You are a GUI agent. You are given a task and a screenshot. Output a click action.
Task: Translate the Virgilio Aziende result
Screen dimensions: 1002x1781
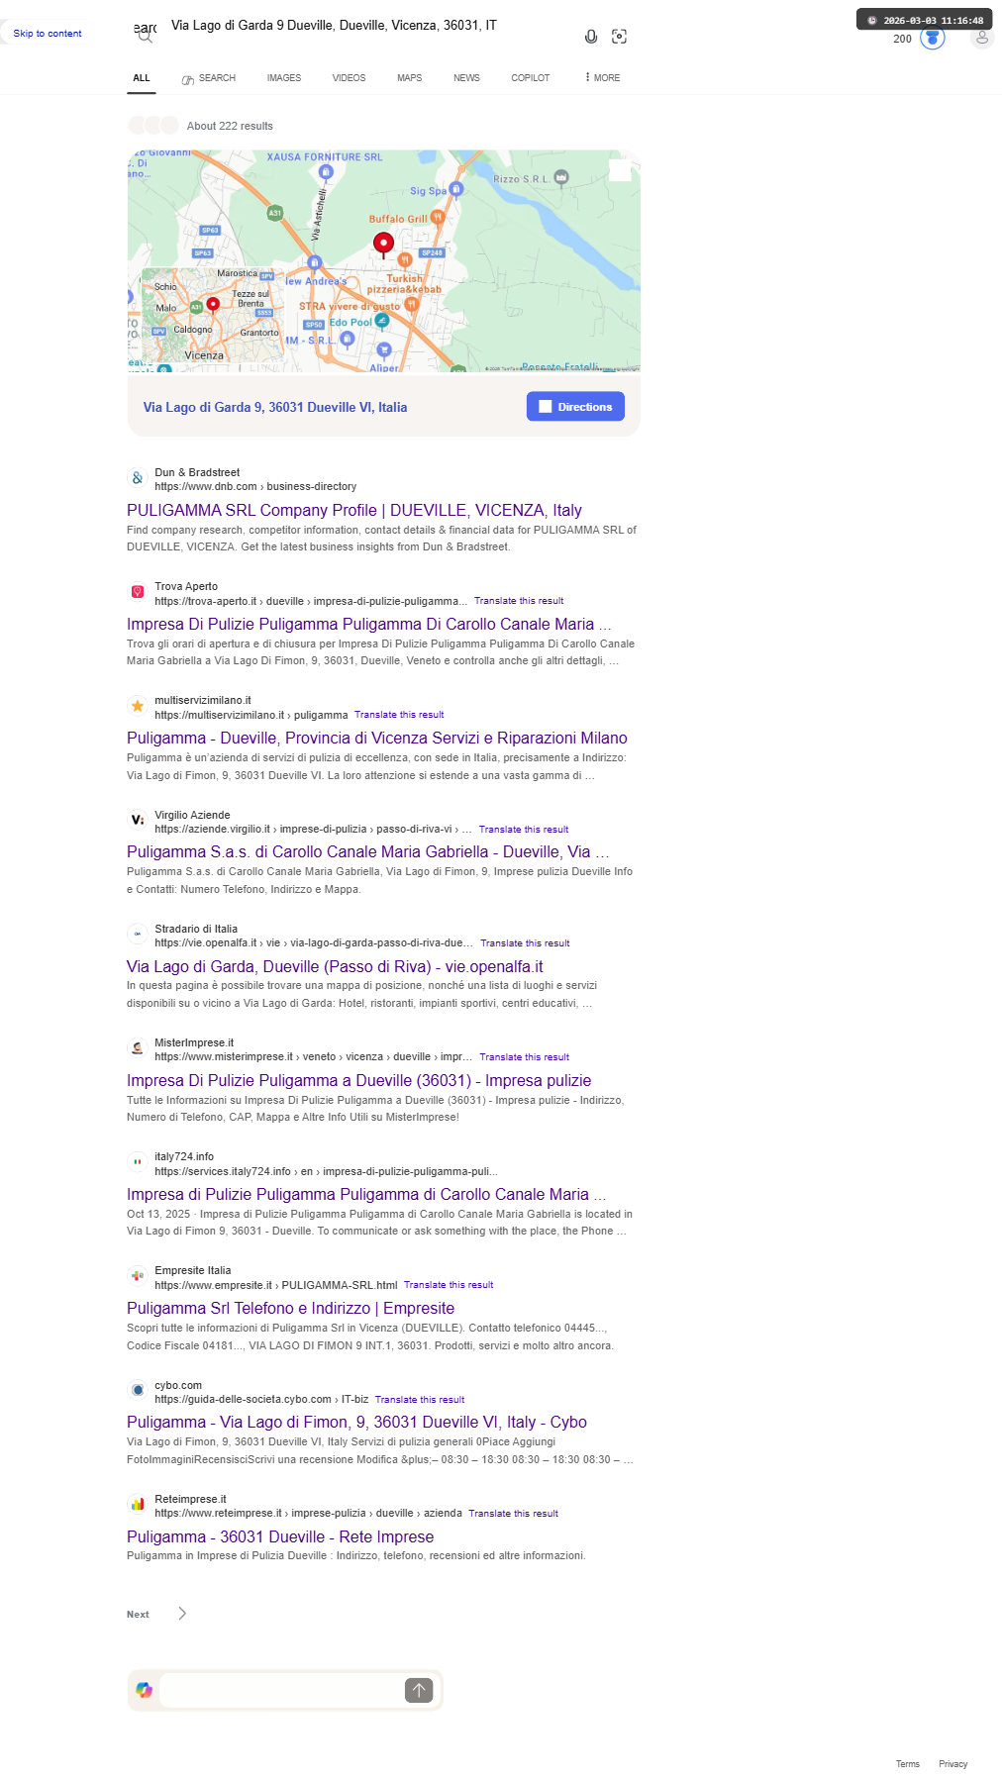[524, 830]
